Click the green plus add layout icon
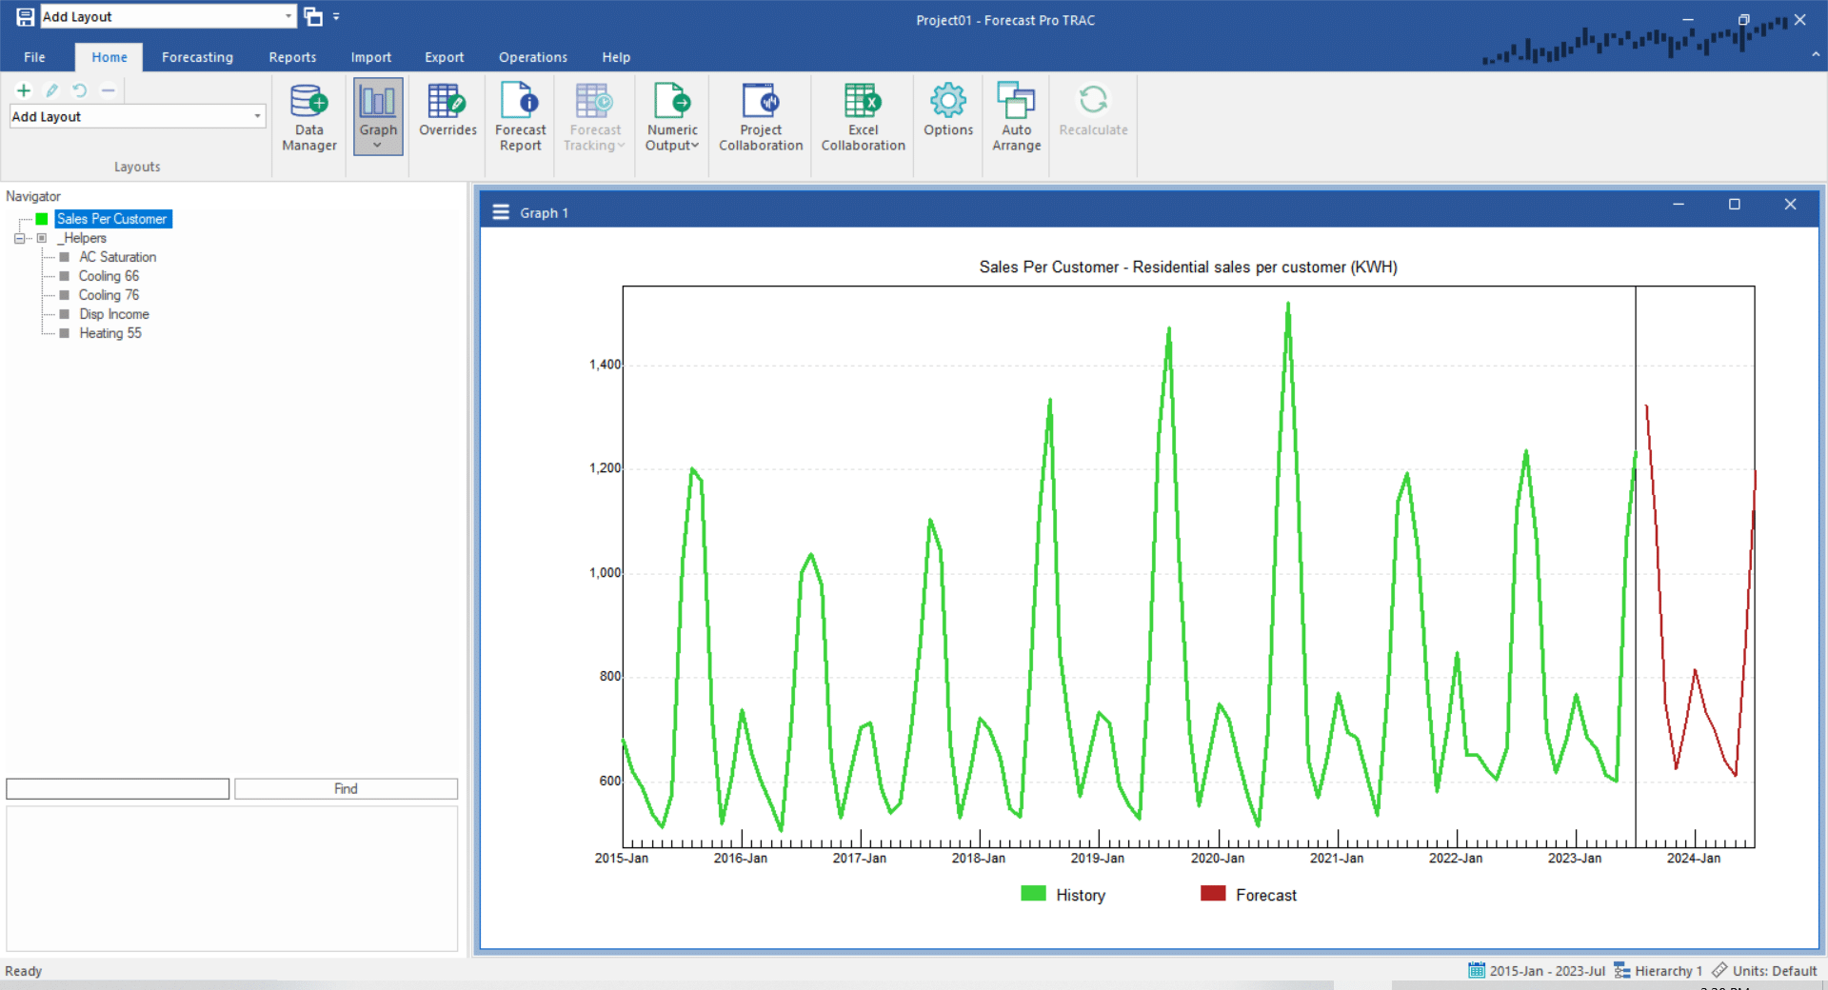 click(x=24, y=90)
